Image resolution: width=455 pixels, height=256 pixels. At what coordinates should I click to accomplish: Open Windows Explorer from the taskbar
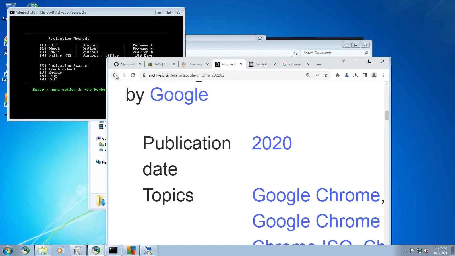tap(43, 250)
